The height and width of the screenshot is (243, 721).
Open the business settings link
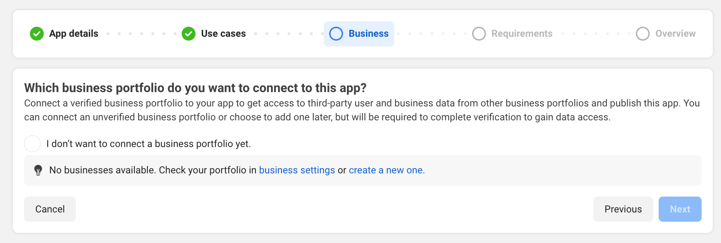(297, 170)
